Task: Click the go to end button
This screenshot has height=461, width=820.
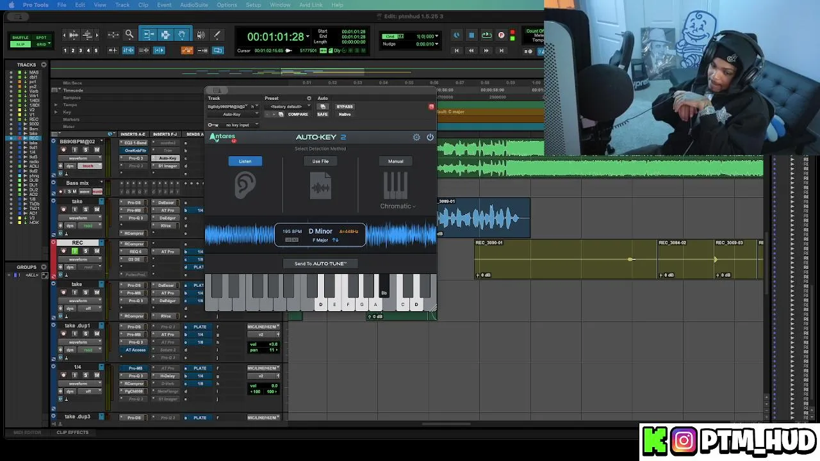Action: point(502,50)
